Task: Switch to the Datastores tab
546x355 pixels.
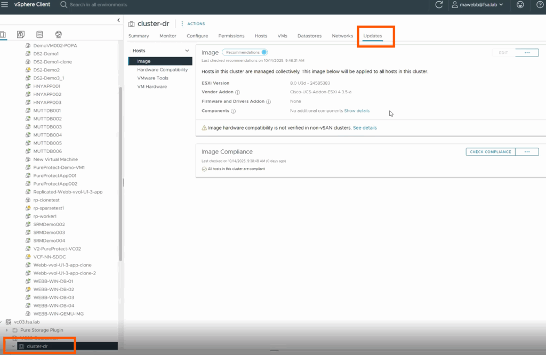Action: [309, 36]
